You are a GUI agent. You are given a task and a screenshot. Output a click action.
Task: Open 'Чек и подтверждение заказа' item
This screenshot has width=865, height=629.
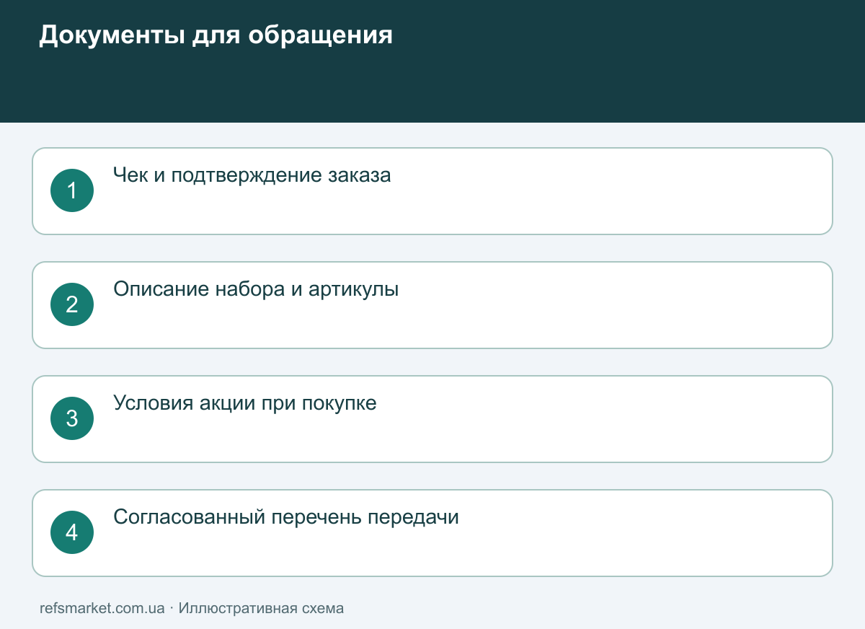pos(432,191)
